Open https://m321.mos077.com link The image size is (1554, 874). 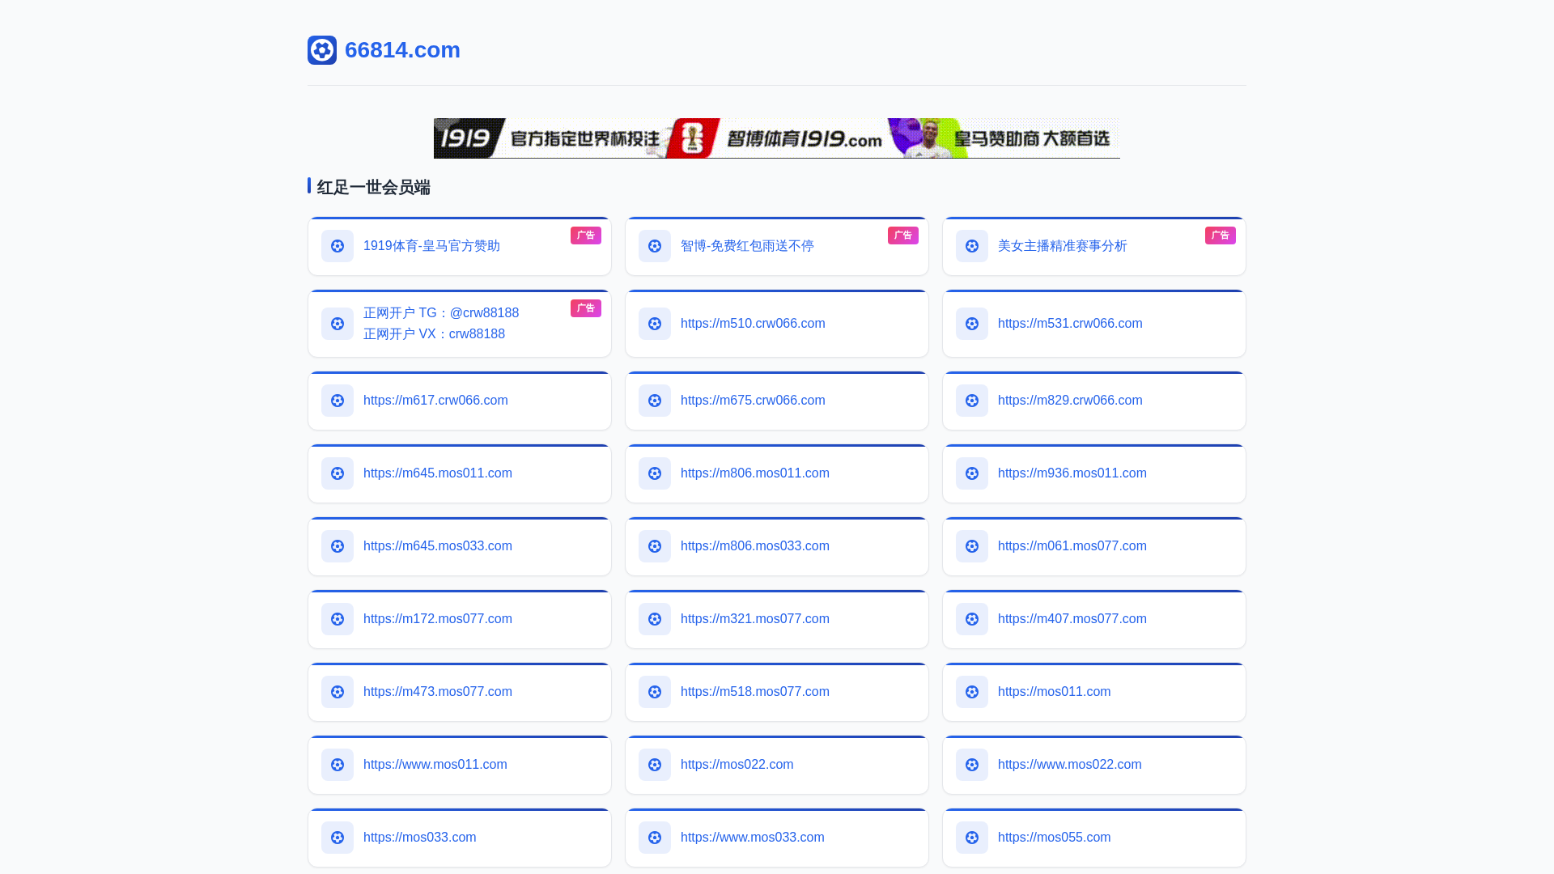755,619
